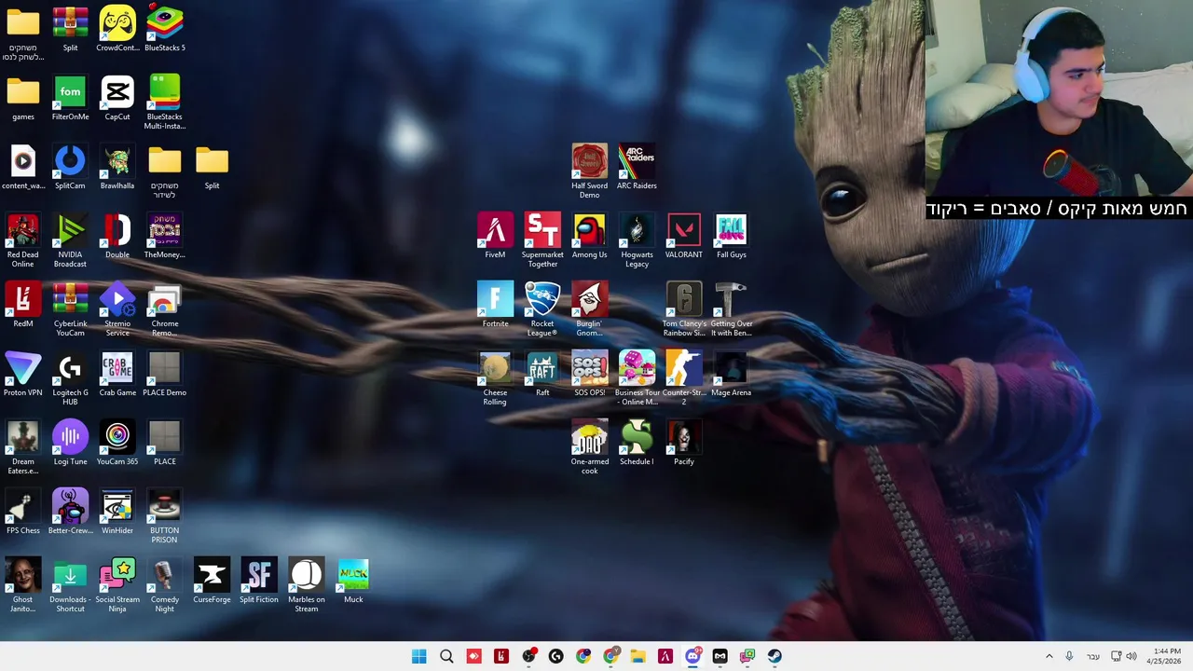
Task: Open the games folder
Action: tap(22, 98)
